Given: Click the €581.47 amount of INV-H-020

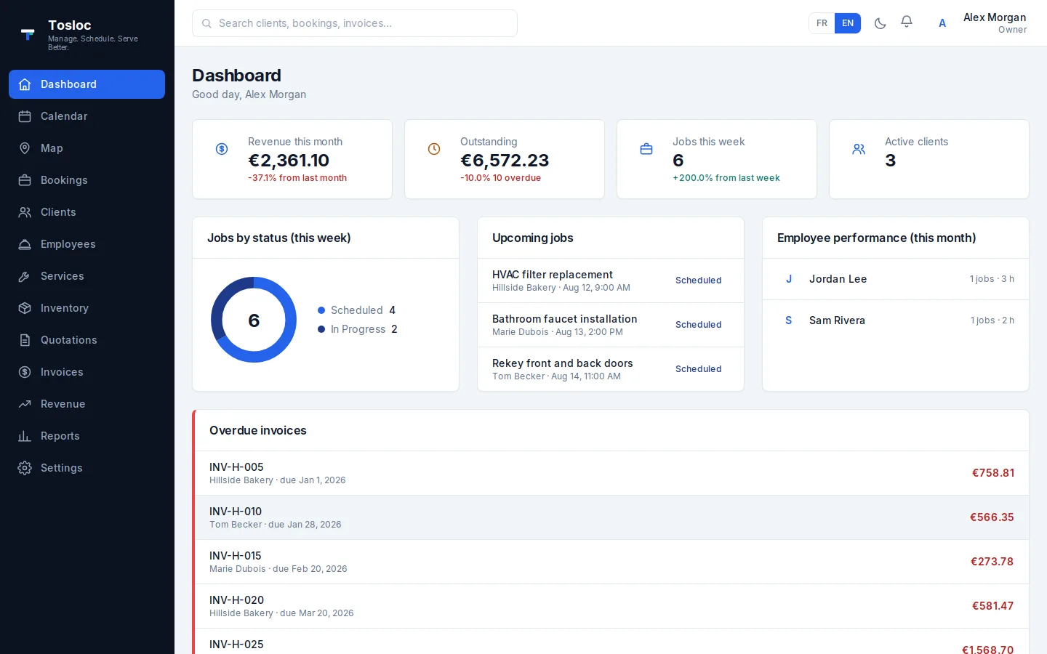Looking at the screenshot, I should 993,606.
